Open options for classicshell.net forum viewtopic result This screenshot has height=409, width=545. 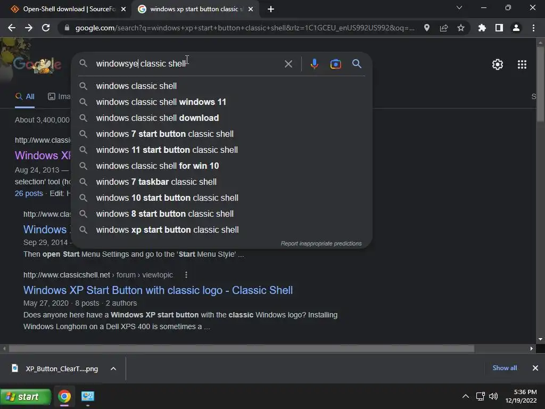(186, 275)
